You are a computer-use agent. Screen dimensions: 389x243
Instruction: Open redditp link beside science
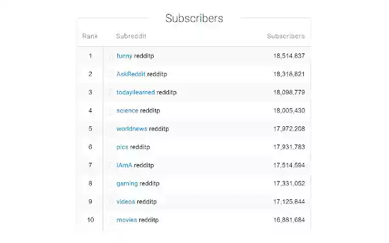pyautogui.click(x=150, y=111)
